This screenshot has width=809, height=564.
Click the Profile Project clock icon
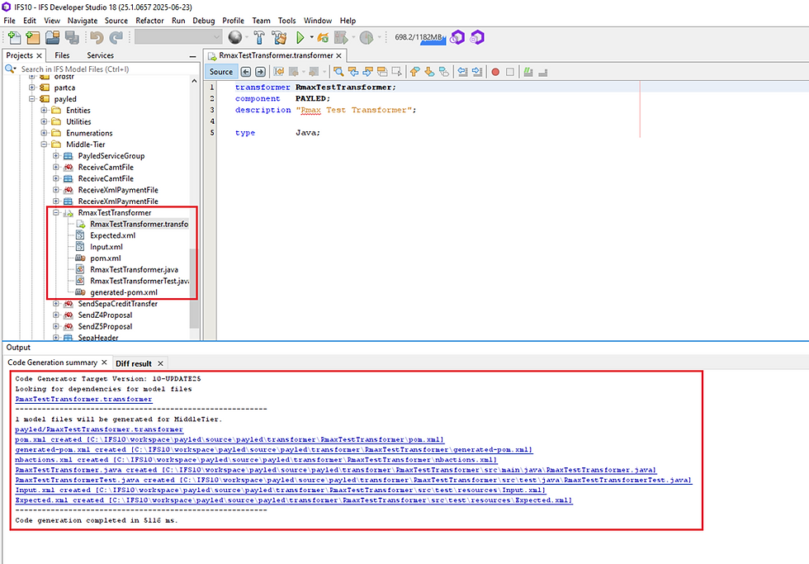(x=367, y=37)
